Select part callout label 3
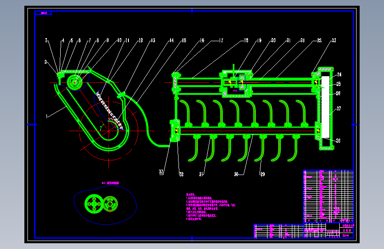 coord(47,40)
